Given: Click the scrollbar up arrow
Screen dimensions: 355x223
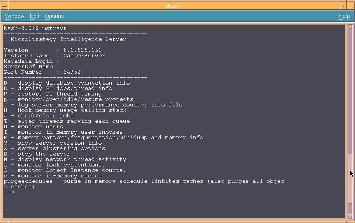Looking at the screenshot, I should pos(350,27).
